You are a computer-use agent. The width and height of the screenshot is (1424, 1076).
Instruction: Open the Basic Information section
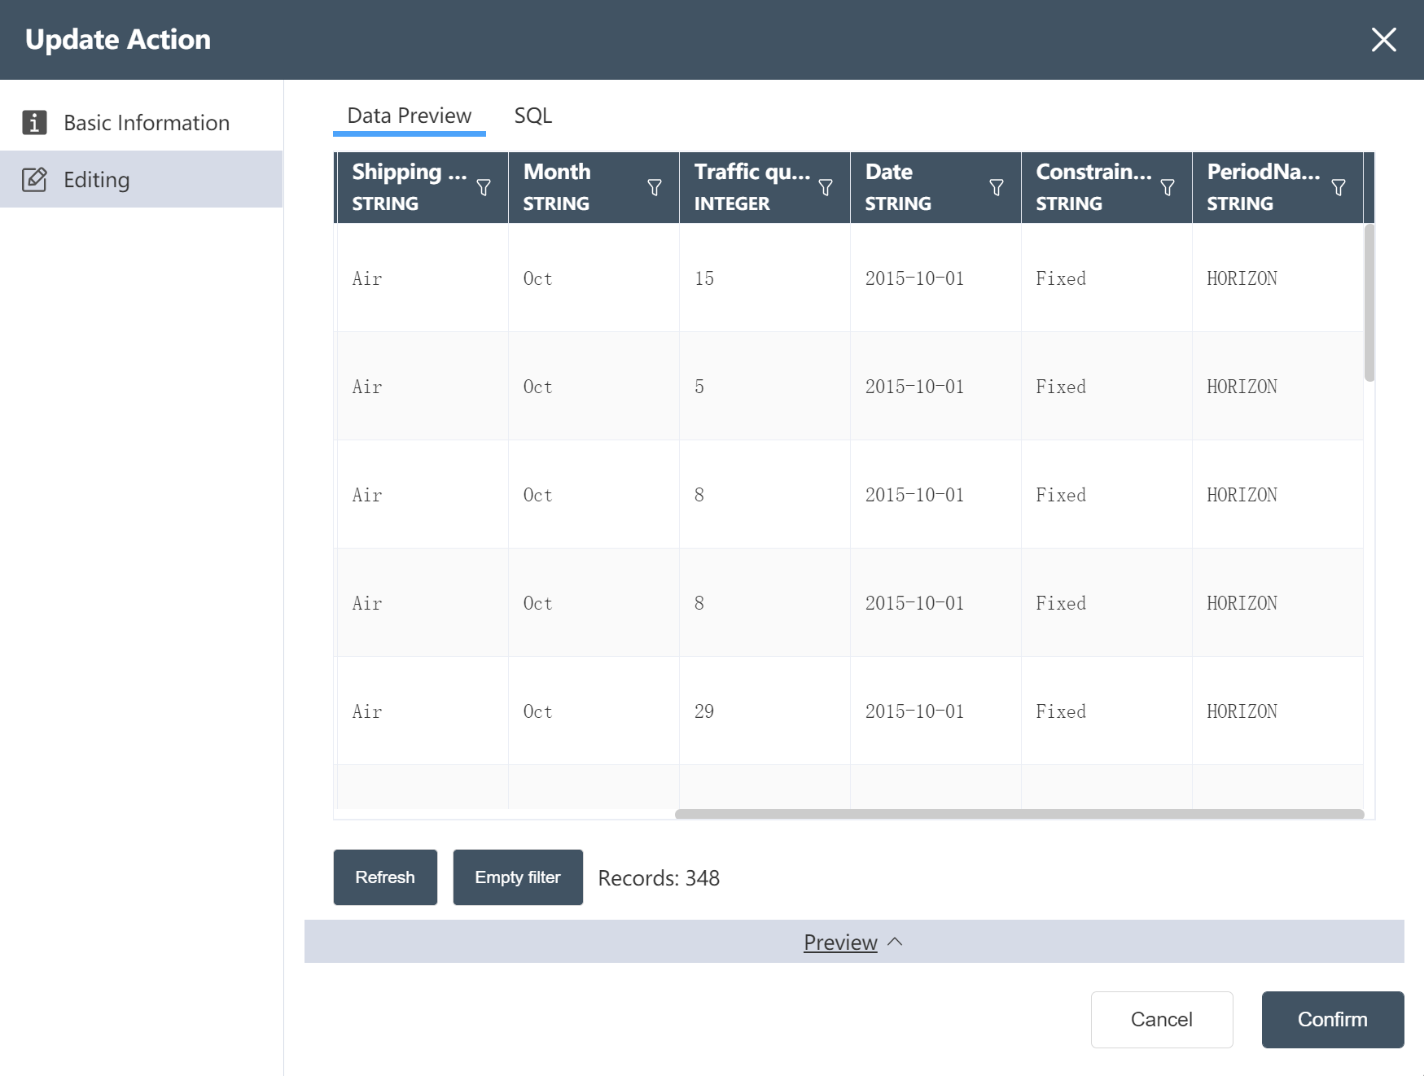[147, 123]
